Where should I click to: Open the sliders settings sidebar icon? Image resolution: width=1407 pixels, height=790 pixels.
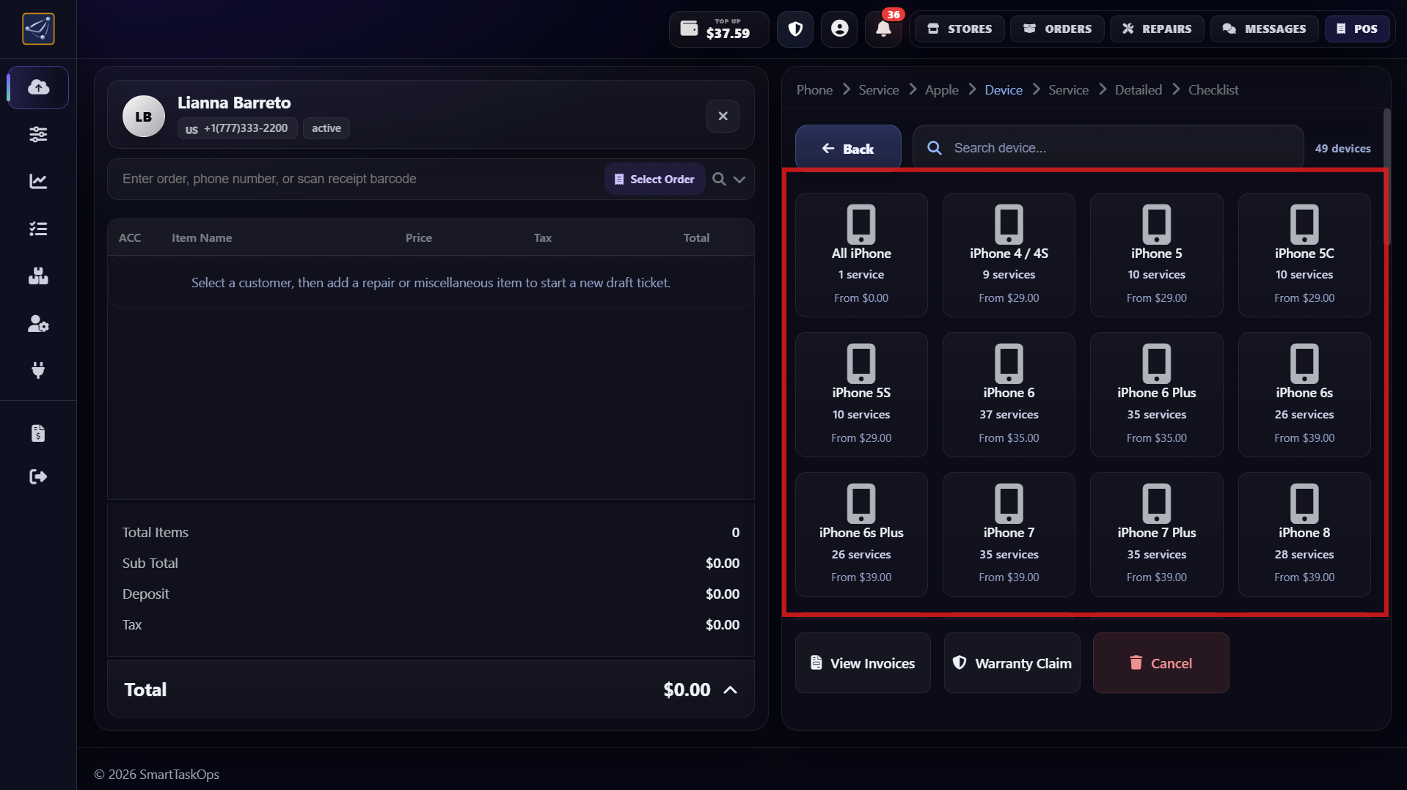tap(38, 134)
